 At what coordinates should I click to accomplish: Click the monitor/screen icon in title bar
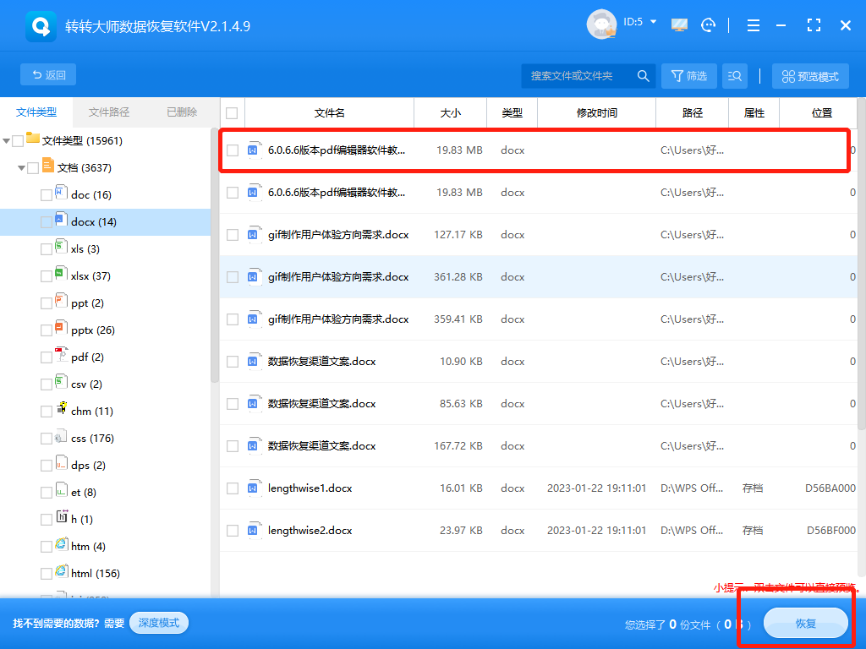pos(679,25)
